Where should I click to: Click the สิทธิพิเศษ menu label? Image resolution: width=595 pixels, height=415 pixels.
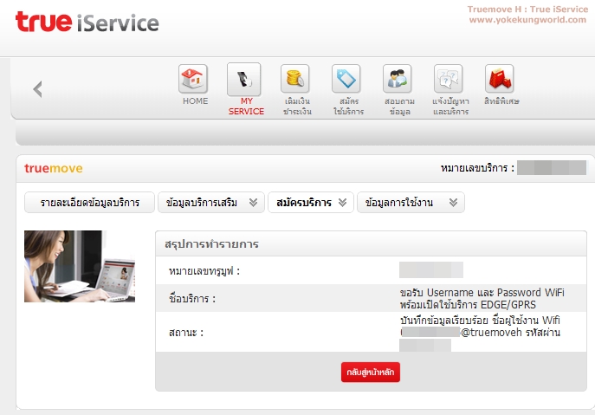tap(501, 101)
